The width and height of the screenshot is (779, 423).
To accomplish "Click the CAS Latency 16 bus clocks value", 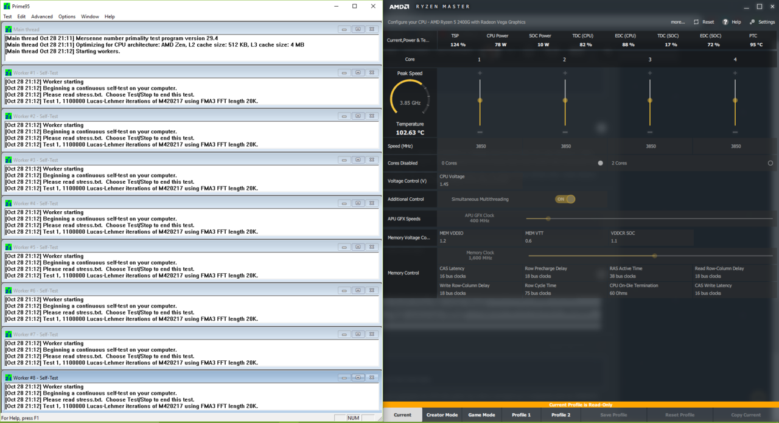I will [x=453, y=276].
